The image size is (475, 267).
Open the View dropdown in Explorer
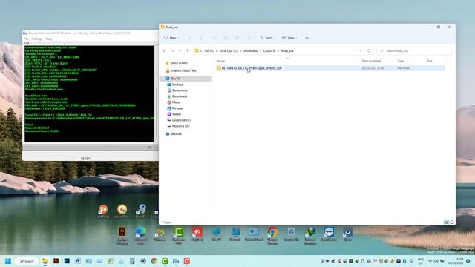pos(289,38)
